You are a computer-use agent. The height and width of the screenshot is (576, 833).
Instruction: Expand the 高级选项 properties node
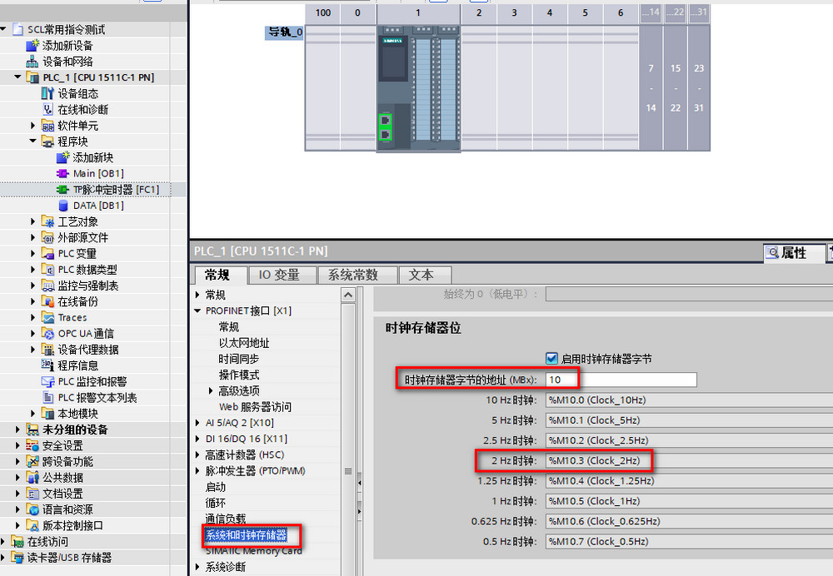(211, 390)
